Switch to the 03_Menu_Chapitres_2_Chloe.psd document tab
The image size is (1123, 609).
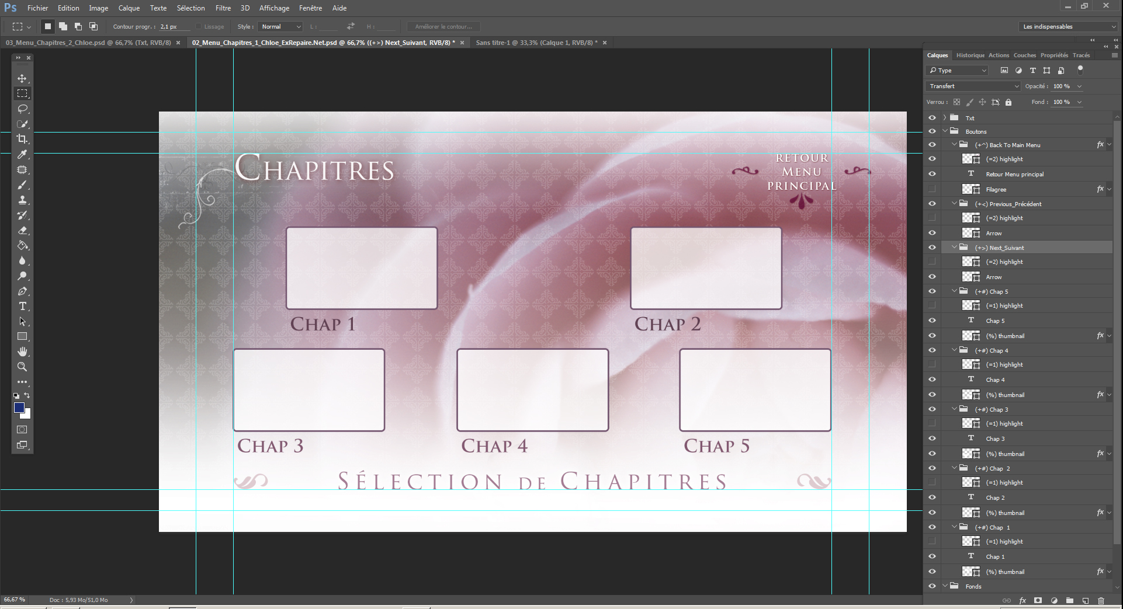click(88, 43)
